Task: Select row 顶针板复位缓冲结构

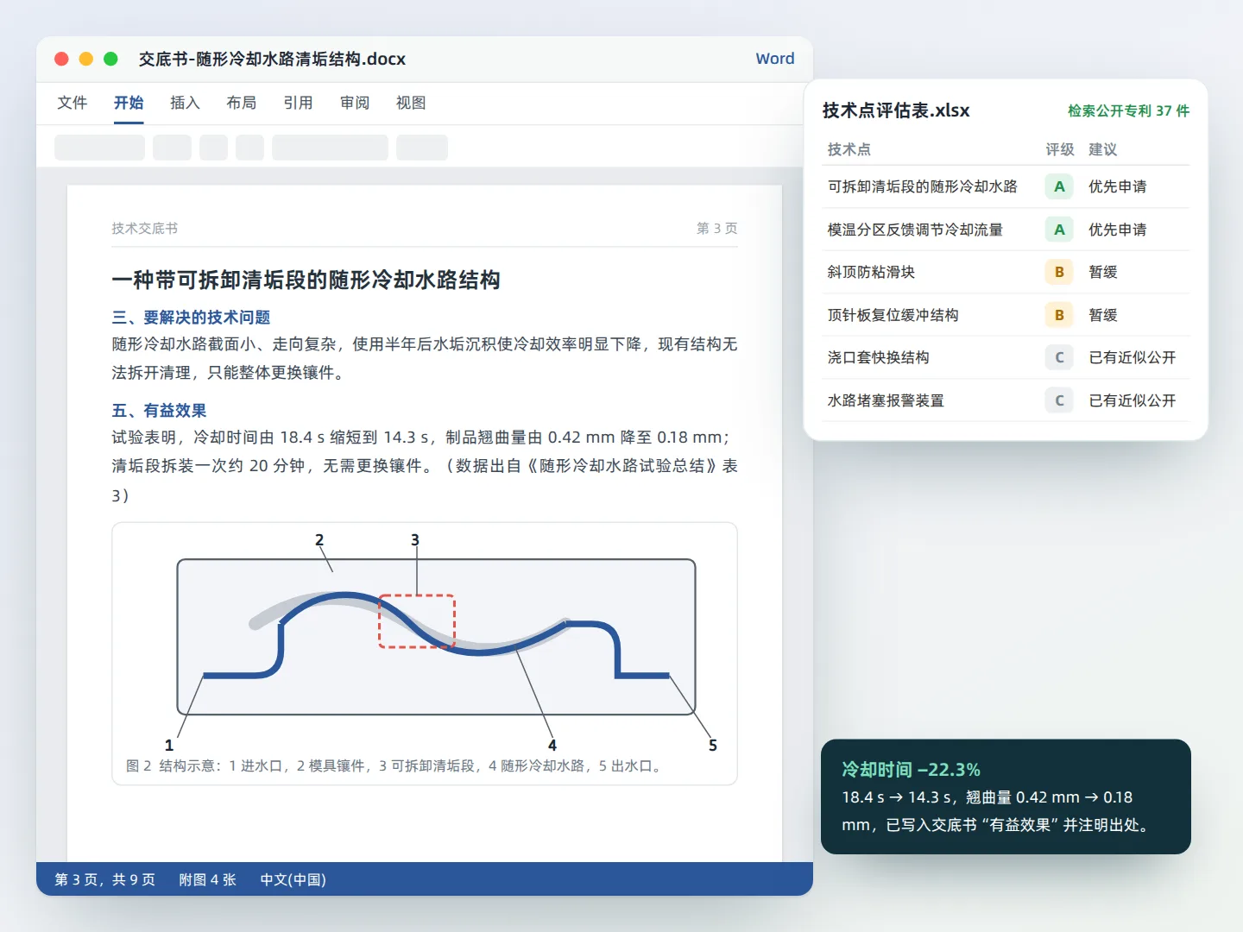Action: [1006, 315]
